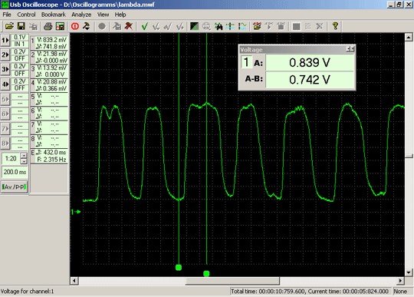The width and height of the screenshot is (414, 297).
Task: Click the horizontal scrollbar thumb
Action: coord(232,281)
